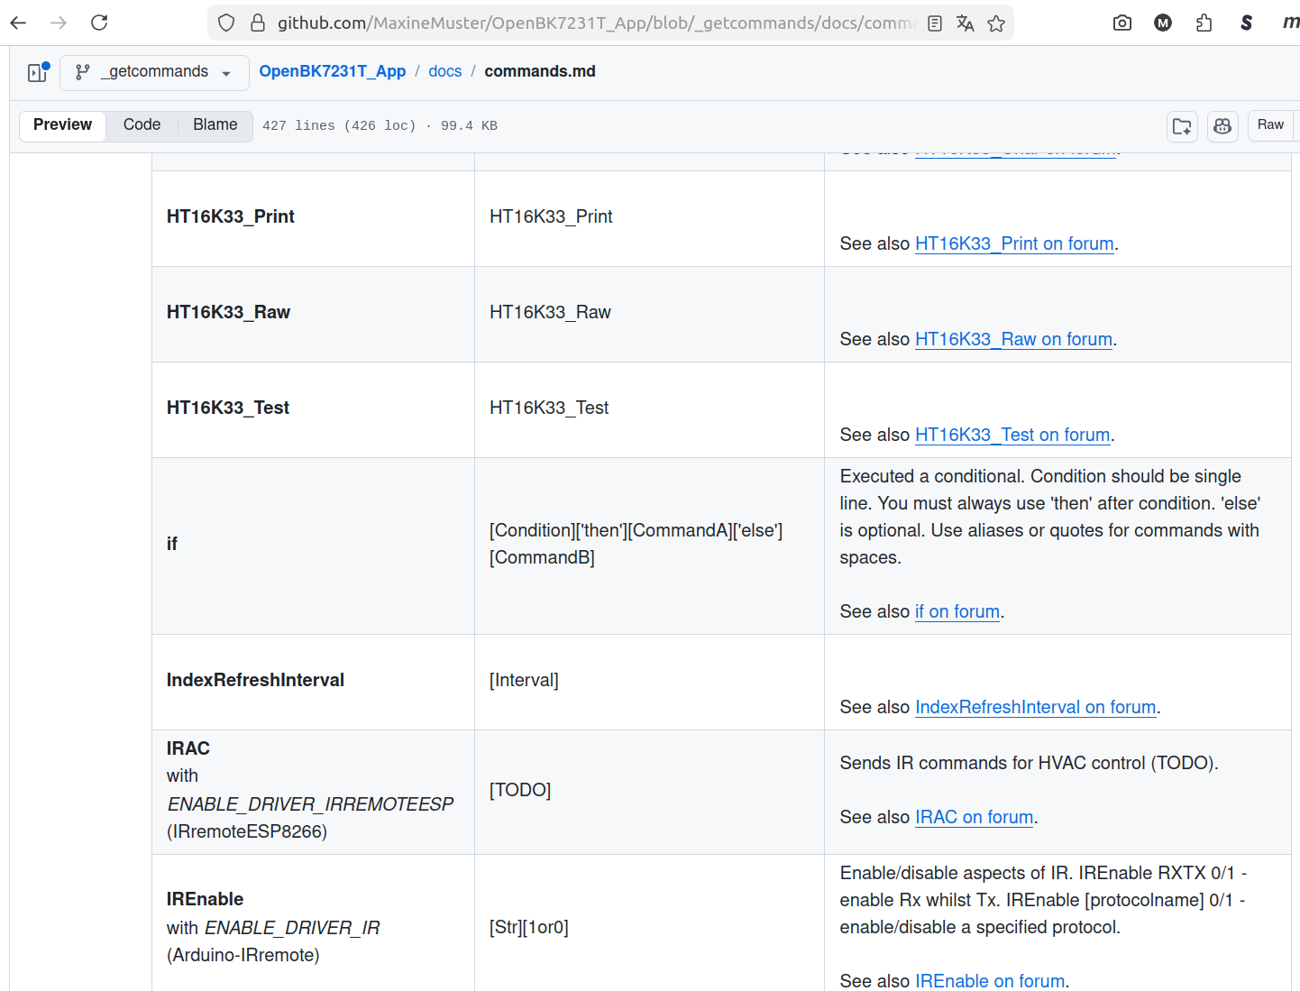Image resolution: width=1300 pixels, height=991 pixels.
Task: Click the open-in-workspace folder icon
Action: point(1182,126)
